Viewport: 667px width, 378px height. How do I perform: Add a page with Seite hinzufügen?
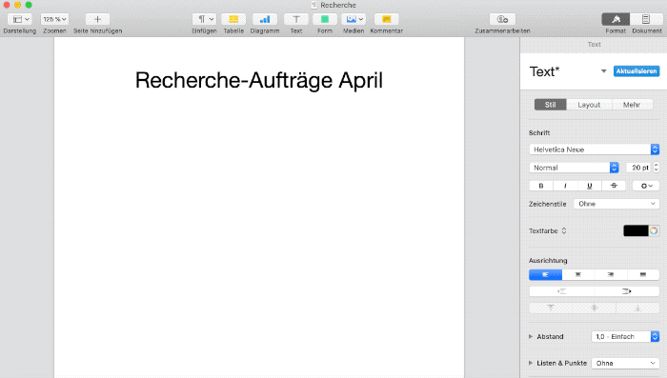coord(97,19)
